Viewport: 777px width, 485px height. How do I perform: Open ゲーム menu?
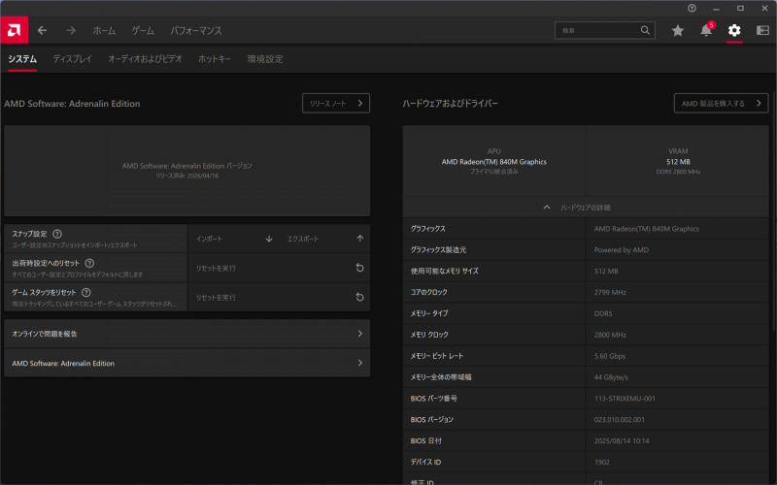[x=143, y=31]
